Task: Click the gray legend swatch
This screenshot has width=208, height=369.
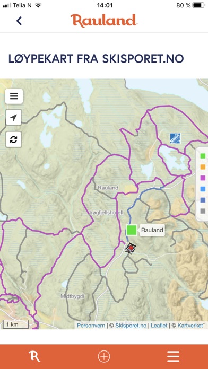Action: click(203, 211)
